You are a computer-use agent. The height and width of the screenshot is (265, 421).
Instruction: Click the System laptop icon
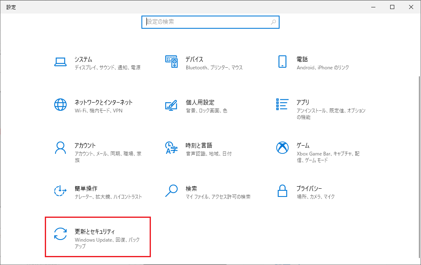coord(60,62)
